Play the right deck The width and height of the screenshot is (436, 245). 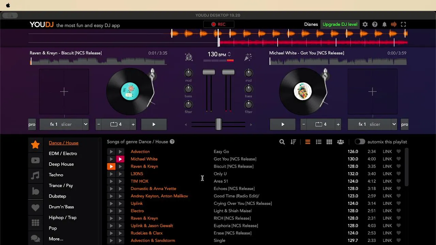(283, 125)
